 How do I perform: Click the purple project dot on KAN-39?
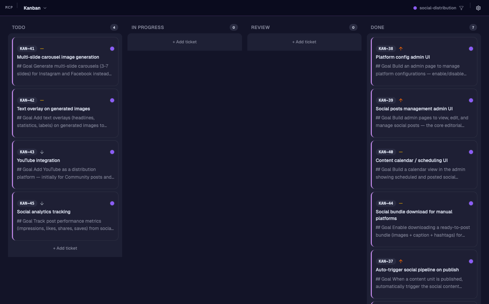(x=471, y=100)
